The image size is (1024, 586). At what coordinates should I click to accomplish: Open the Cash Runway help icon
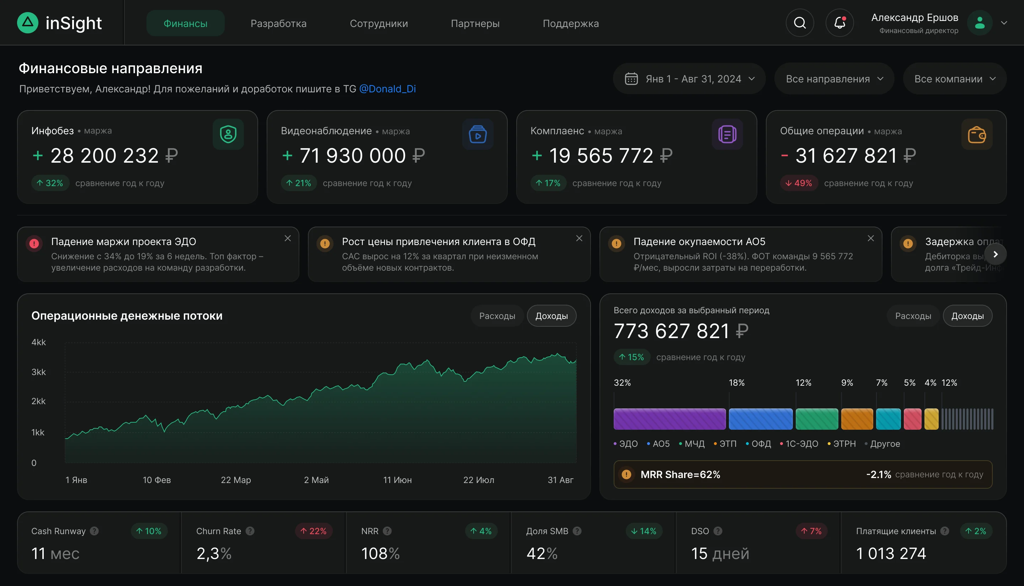[94, 531]
